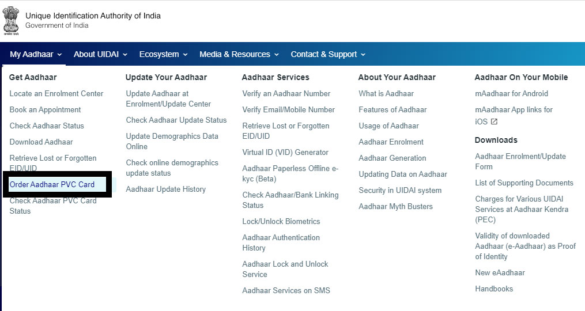Open Aadhaar Generation link
585x311 pixels.
(392, 158)
